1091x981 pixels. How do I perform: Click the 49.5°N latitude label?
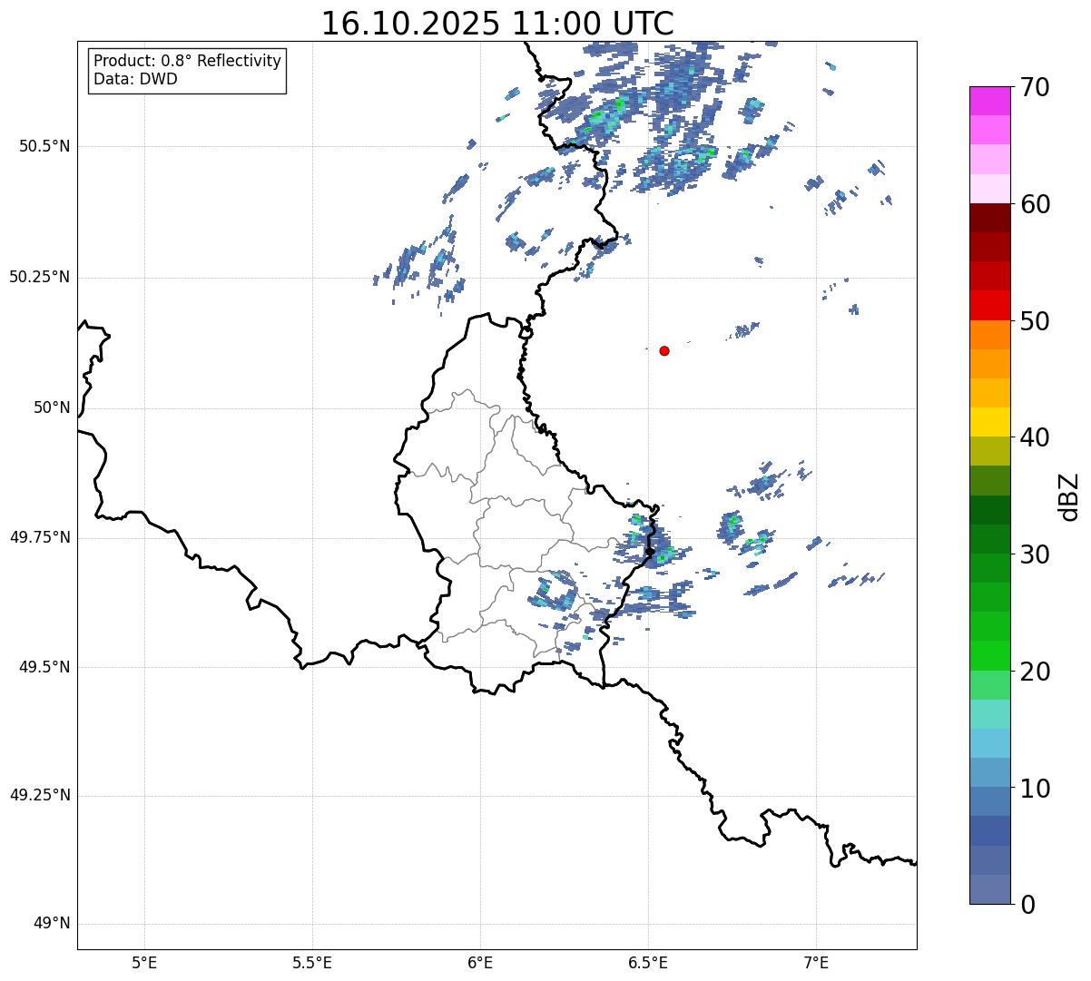tap(44, 667)
